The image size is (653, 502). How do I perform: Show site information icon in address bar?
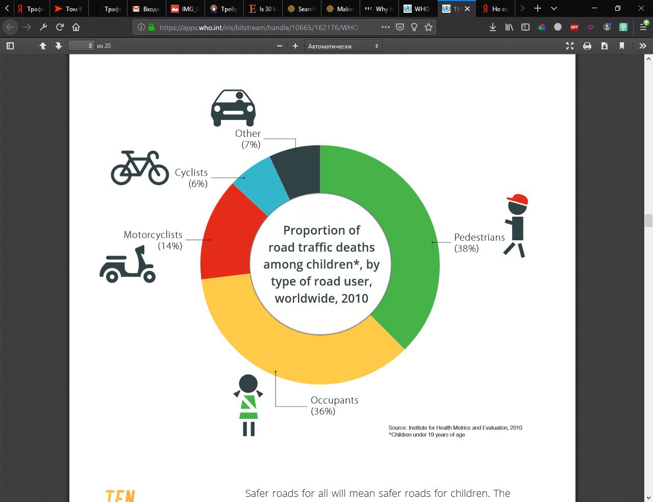pyautogui.click(x=141, y=27)
